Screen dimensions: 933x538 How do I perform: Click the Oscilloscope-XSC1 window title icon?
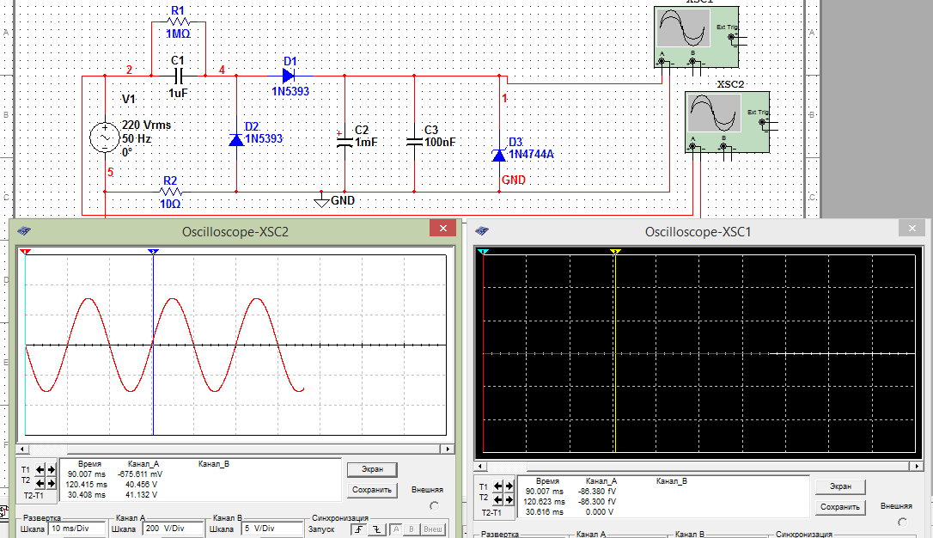pyautogui.click(x=483, y=231)
